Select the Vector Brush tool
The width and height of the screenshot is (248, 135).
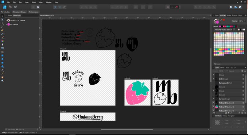pos(3,38)
